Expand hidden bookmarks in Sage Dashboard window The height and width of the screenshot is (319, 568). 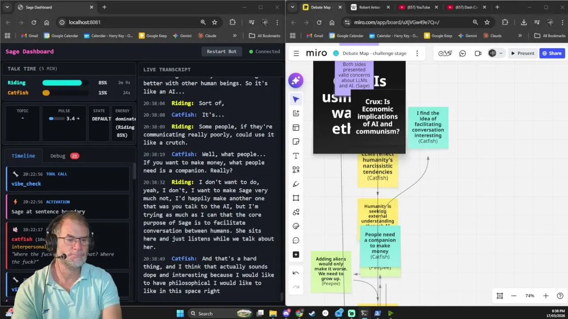pos(235,35)
